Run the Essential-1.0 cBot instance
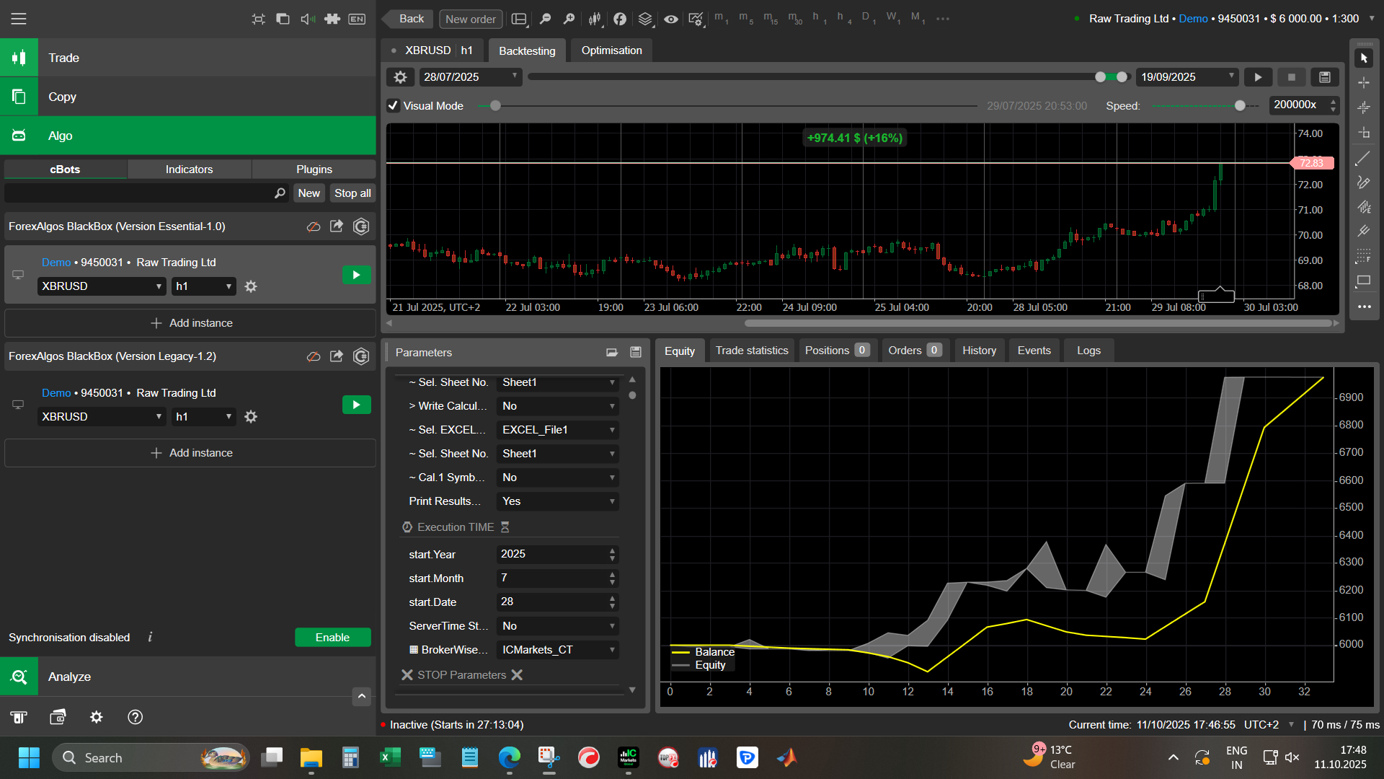 click(x=356, y=275)
